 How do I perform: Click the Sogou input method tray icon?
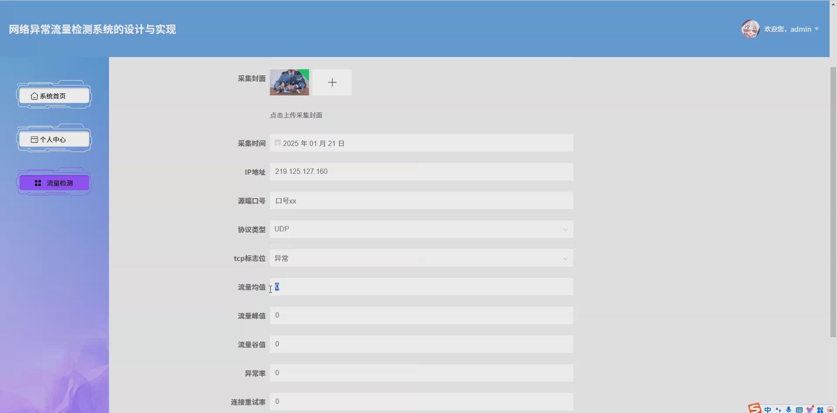pos(754,409)
